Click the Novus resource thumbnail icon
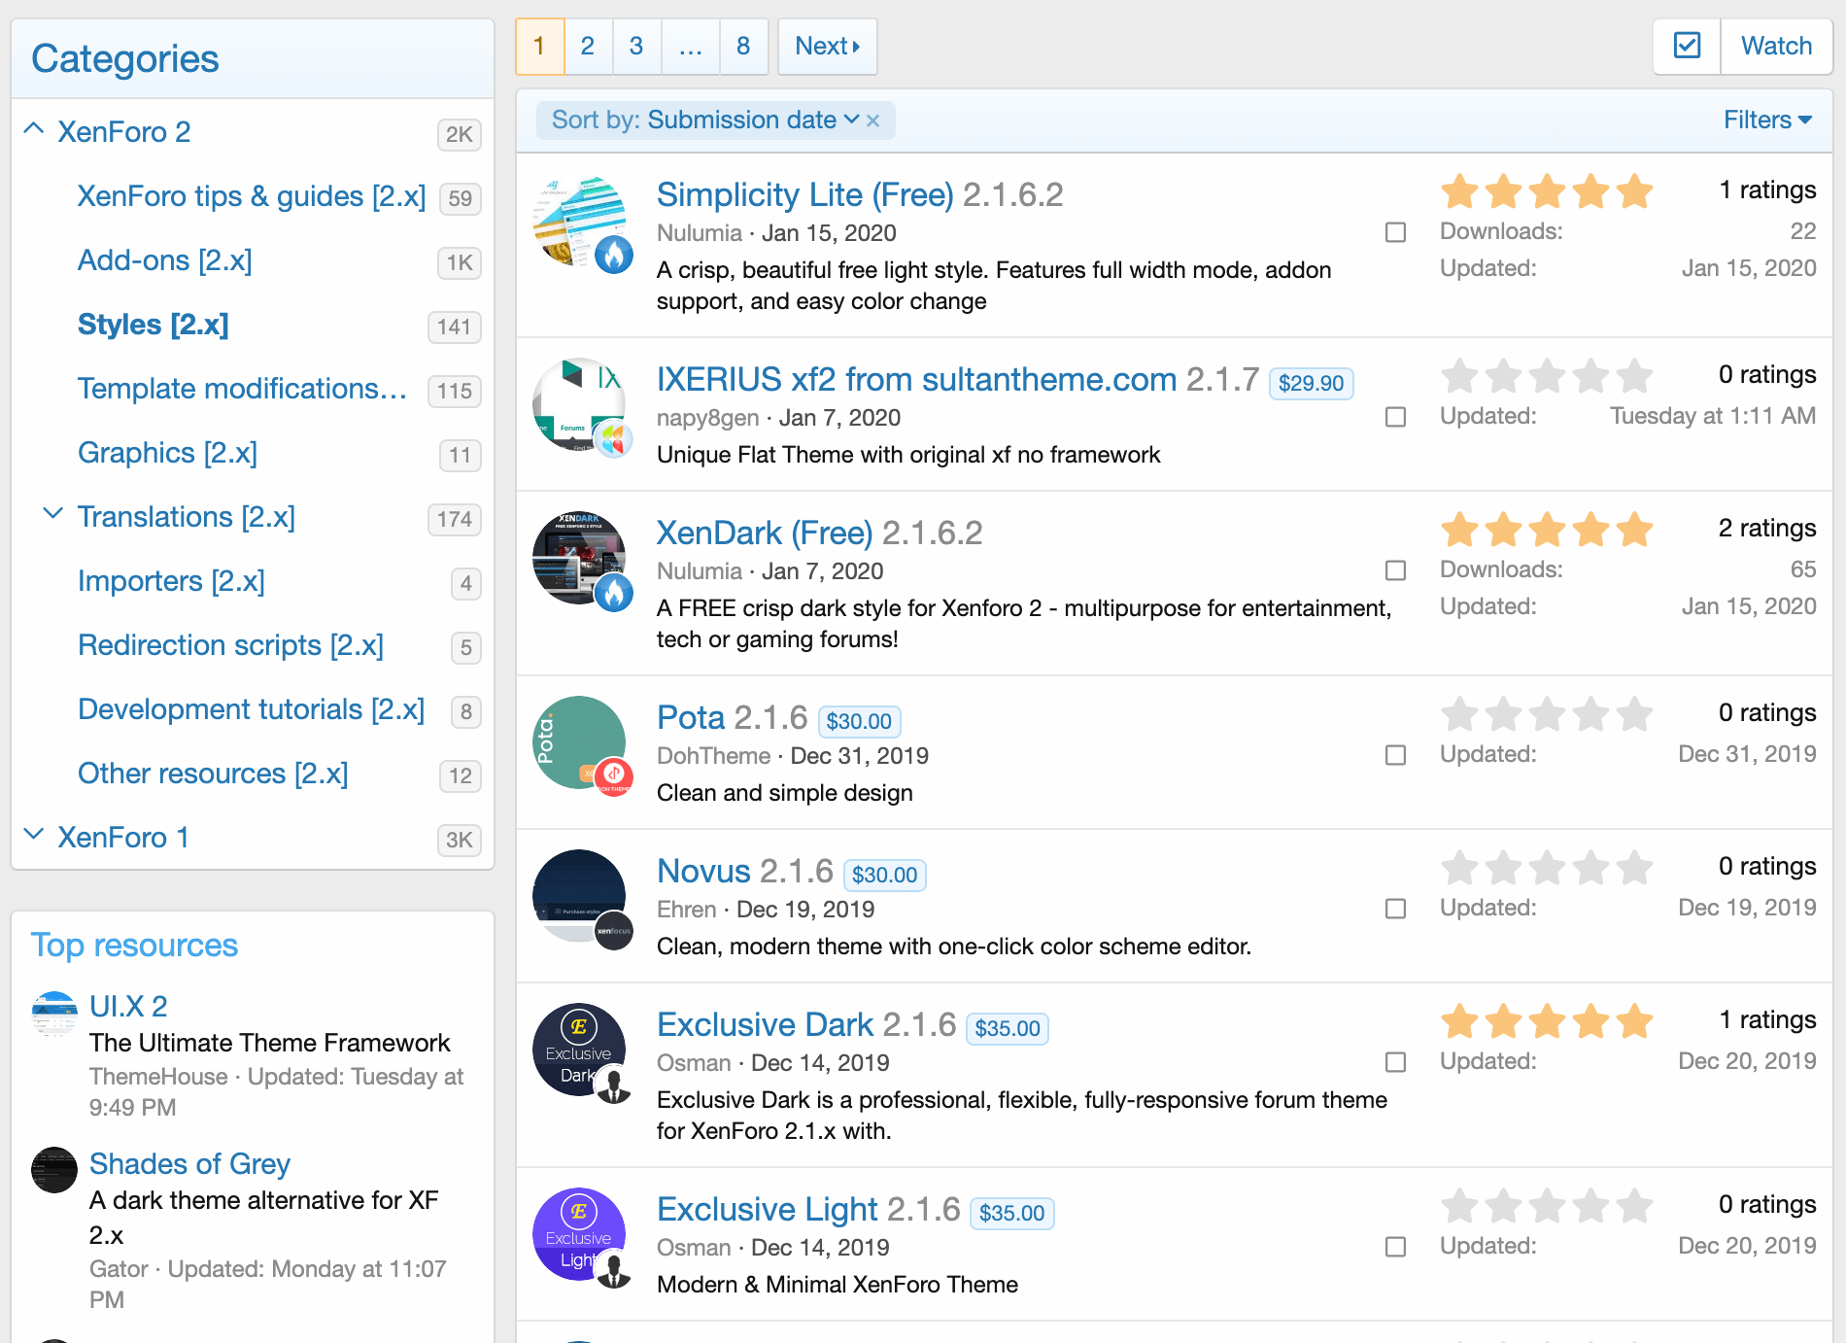The width and height of the screenshot is (1846, 1343). coord(579,896)
